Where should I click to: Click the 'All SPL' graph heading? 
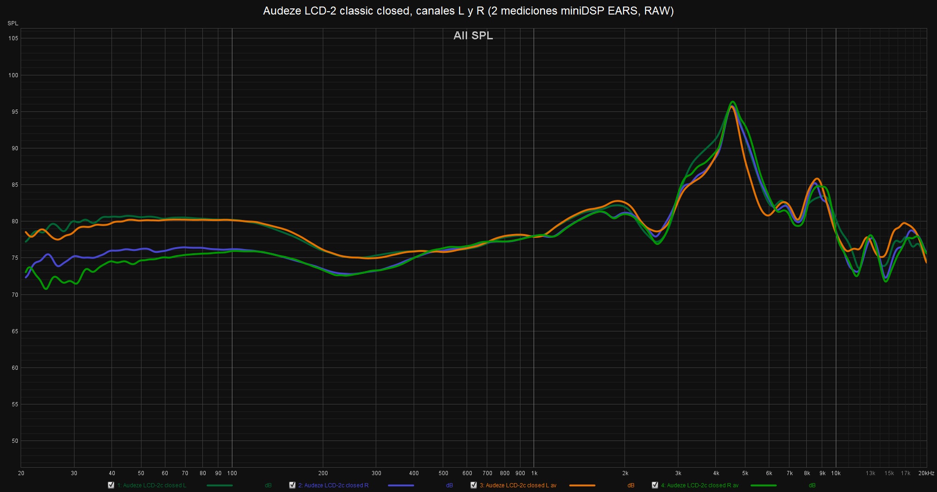[x=473, y=36]
